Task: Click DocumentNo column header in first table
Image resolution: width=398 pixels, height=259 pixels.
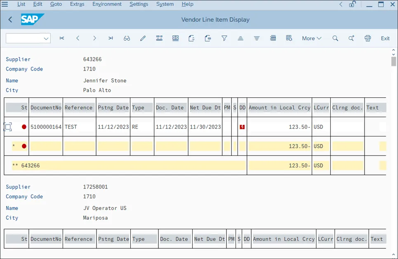Action: coord(46,107)
